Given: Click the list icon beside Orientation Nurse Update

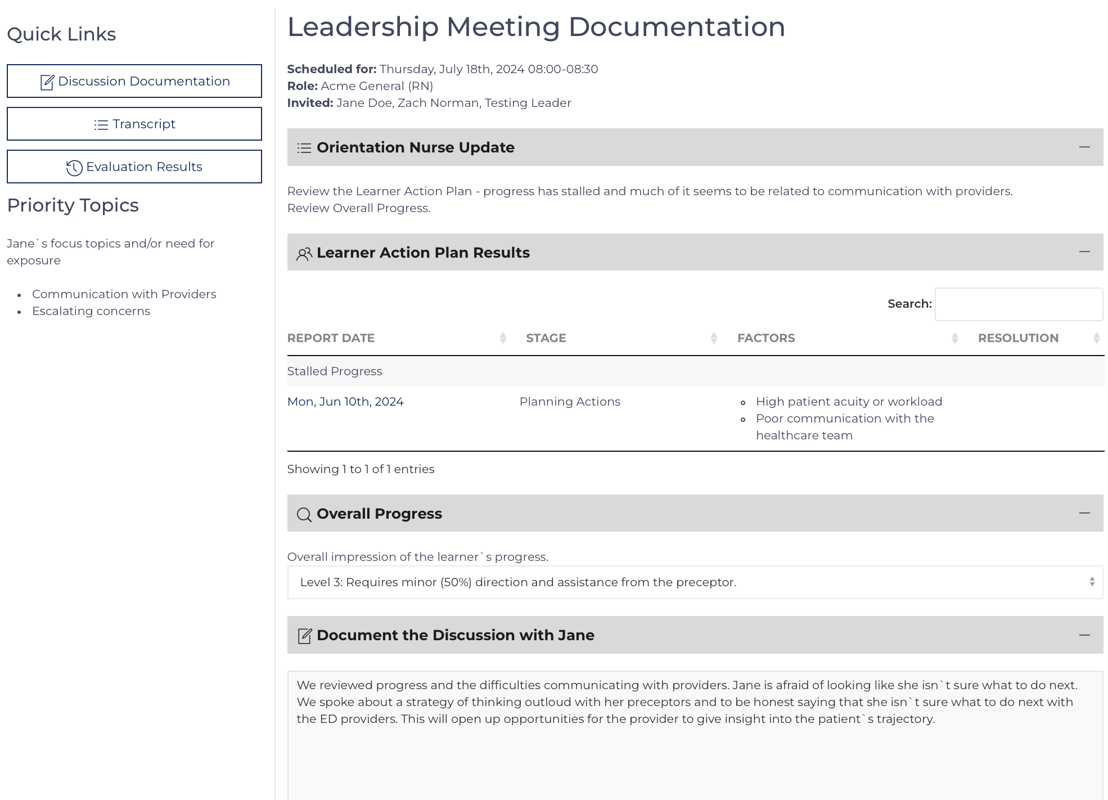Looking at the screenshot, I should (x=304, y=148).
